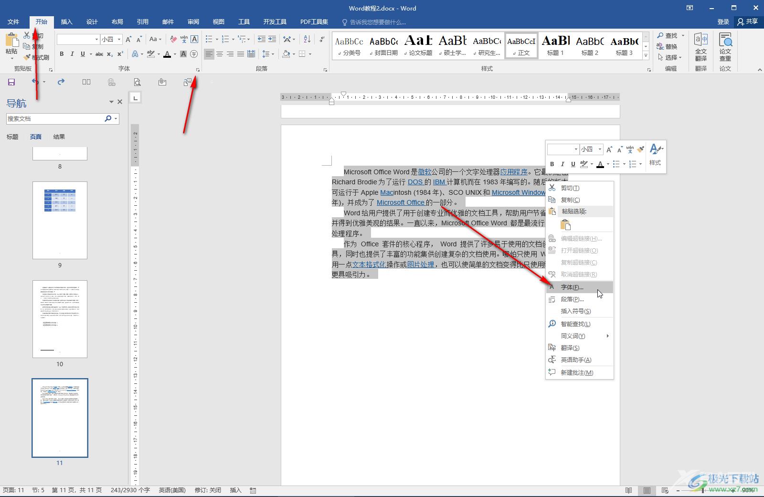
Task: Click the Replace button
Action: (x=667, y=46)
